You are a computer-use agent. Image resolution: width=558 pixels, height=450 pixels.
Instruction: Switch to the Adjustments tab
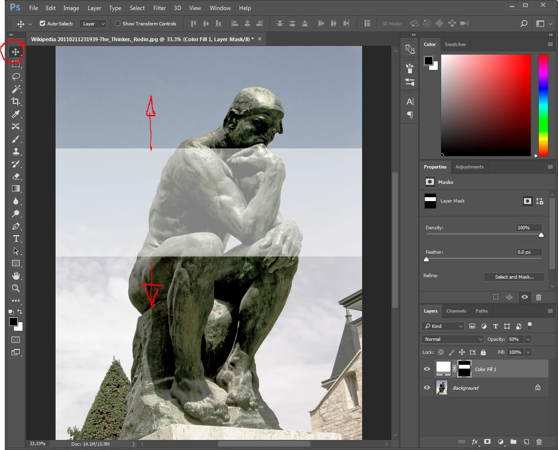pyautogui.click(x=469, y=167)
